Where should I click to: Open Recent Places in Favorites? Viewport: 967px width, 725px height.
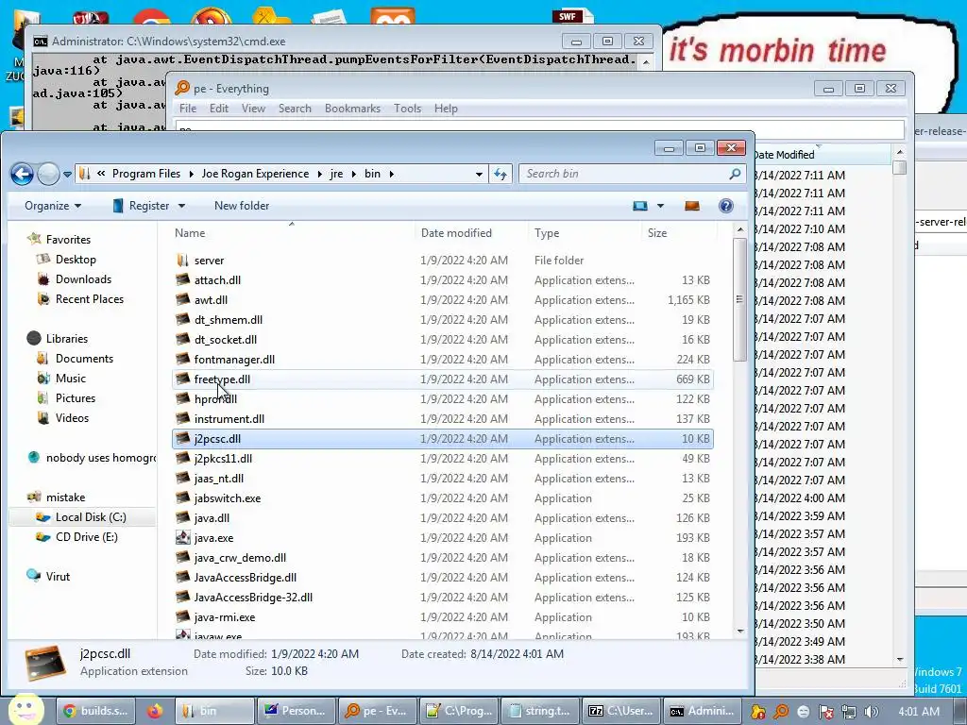(x=90, y=299)
